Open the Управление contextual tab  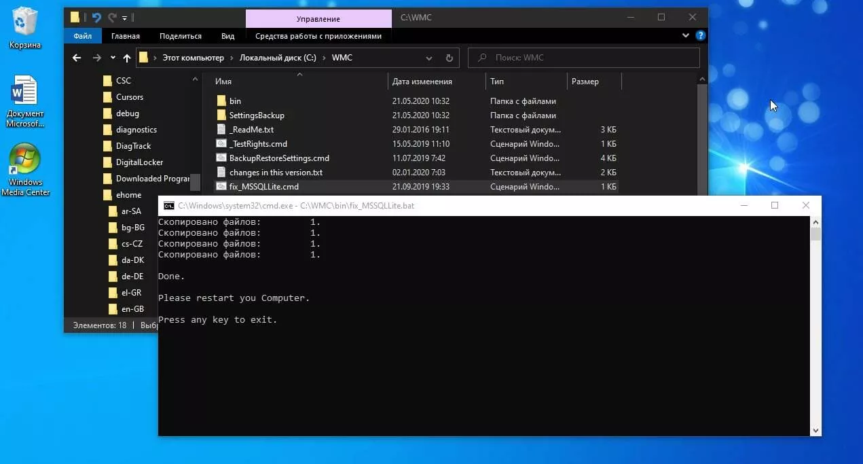pyautogui.click(x=318, y=18)
